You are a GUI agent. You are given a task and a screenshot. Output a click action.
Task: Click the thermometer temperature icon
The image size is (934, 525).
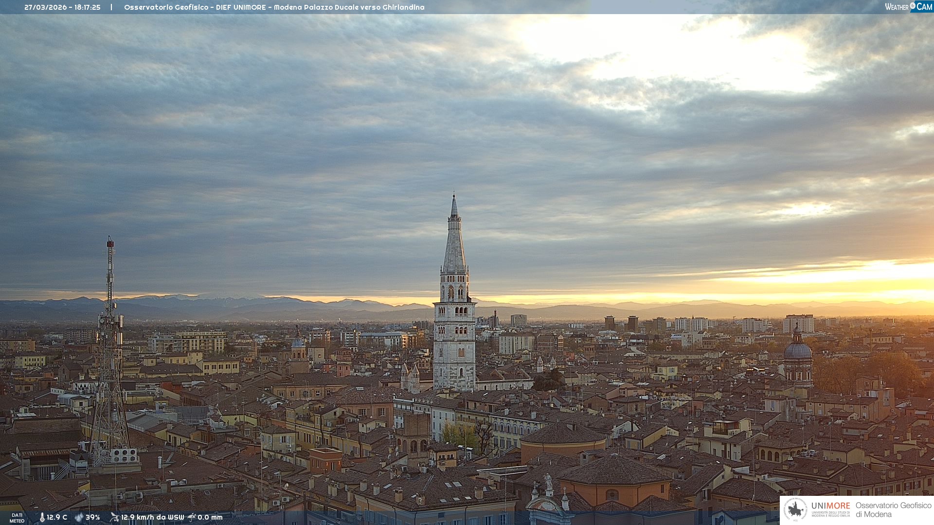click(x=42, y=517)
